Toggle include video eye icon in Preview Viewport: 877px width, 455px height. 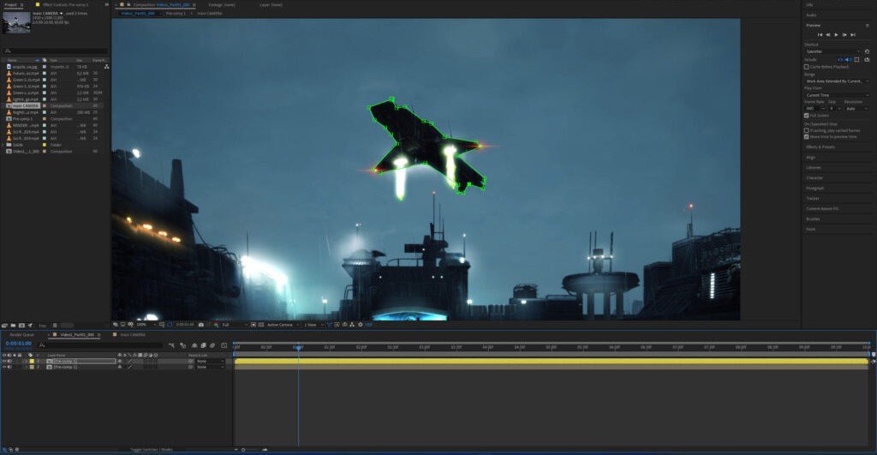tap(840, 59)
